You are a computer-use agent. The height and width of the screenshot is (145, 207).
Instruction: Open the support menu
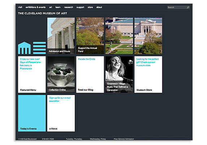click(80, 7)
